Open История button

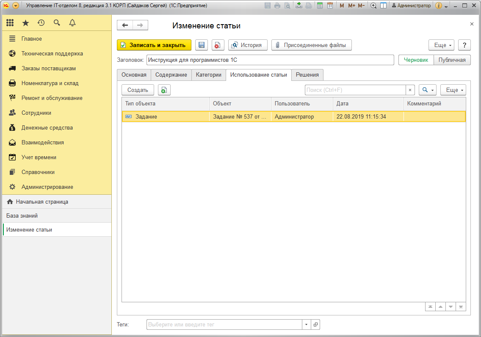(248, 45)
